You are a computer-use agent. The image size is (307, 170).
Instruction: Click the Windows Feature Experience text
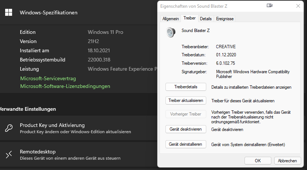[x=122, y=69]
